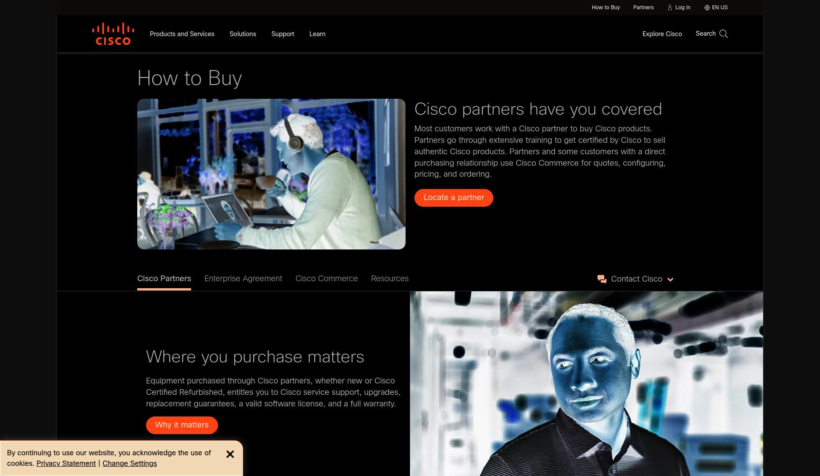The height and width of the screenshot is (476, 820).
Task: Click the 'Where you purchase matters' heading
Action: coord(255,357)
